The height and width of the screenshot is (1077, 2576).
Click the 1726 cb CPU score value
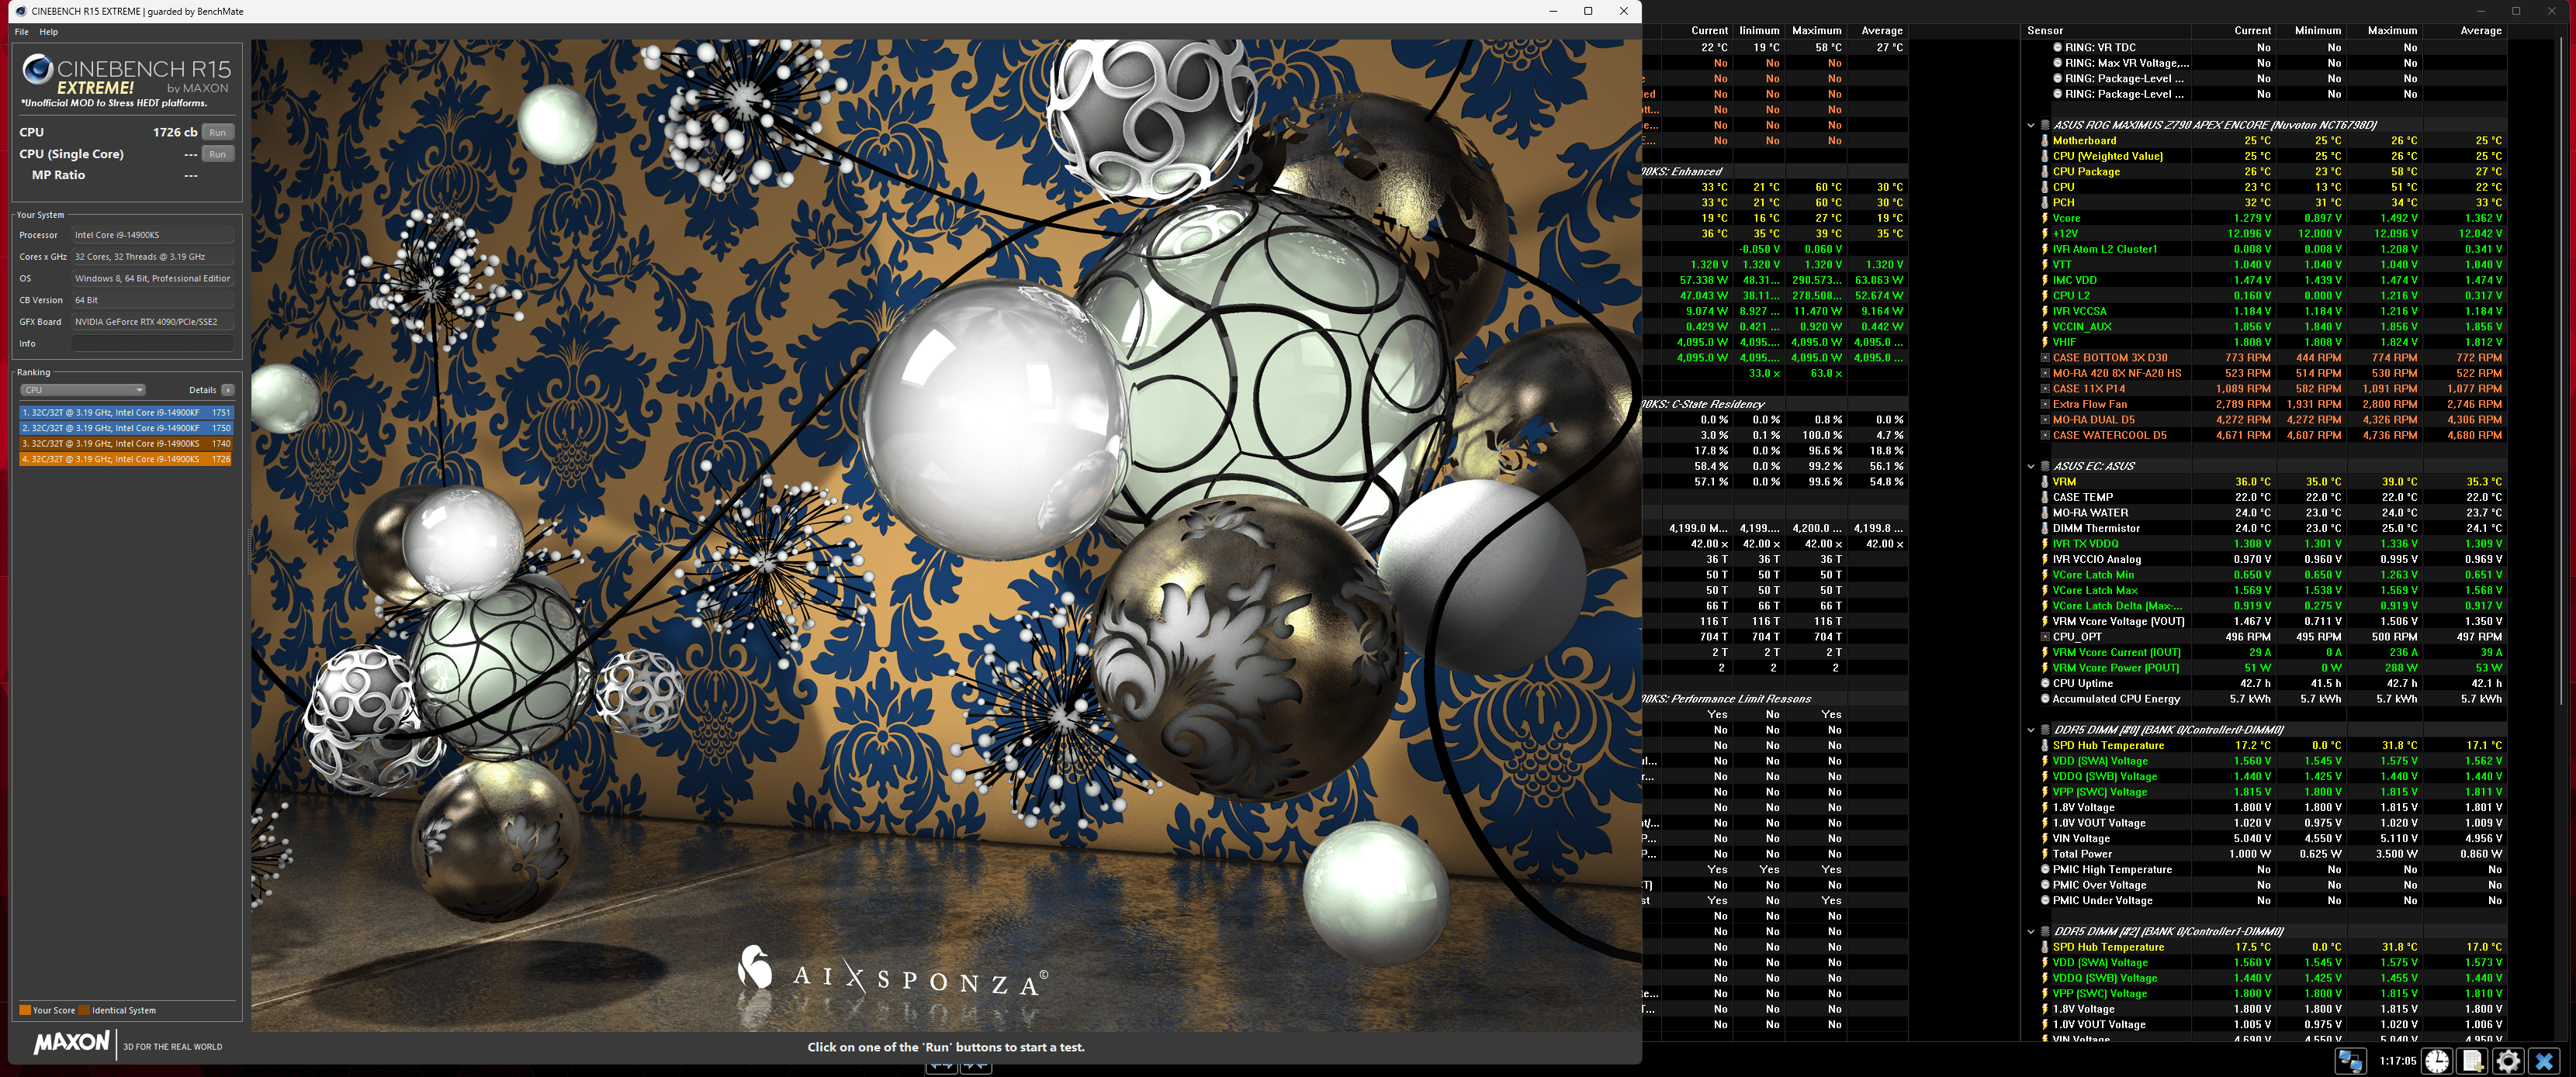coord(175,132)
